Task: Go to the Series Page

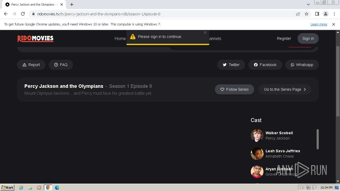Action: click(285, 89)
